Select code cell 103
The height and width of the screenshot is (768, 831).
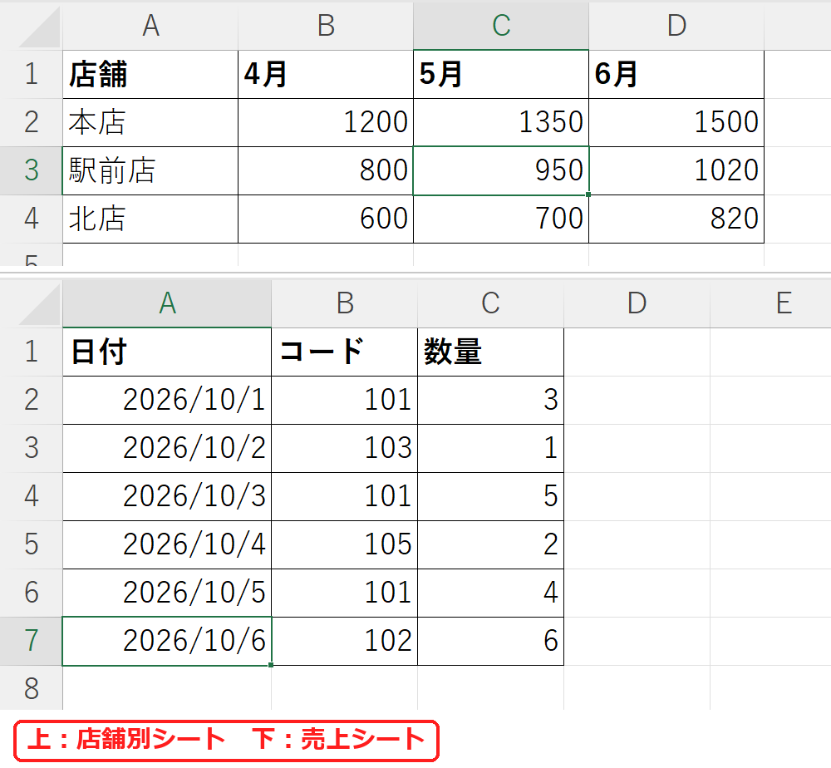(345, 448)
